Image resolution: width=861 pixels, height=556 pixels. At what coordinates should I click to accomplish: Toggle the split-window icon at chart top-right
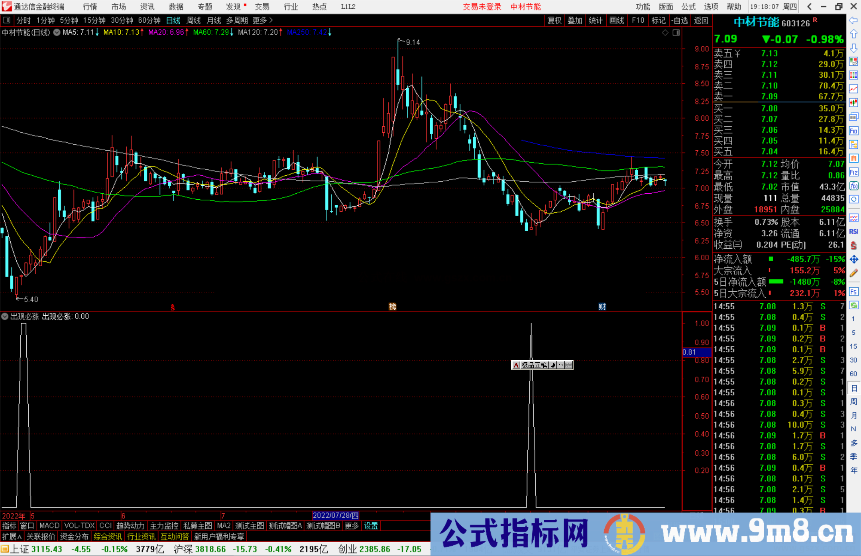676,32
